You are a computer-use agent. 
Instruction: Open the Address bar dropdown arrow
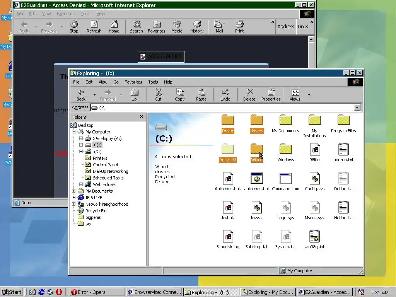pos(357,108)
